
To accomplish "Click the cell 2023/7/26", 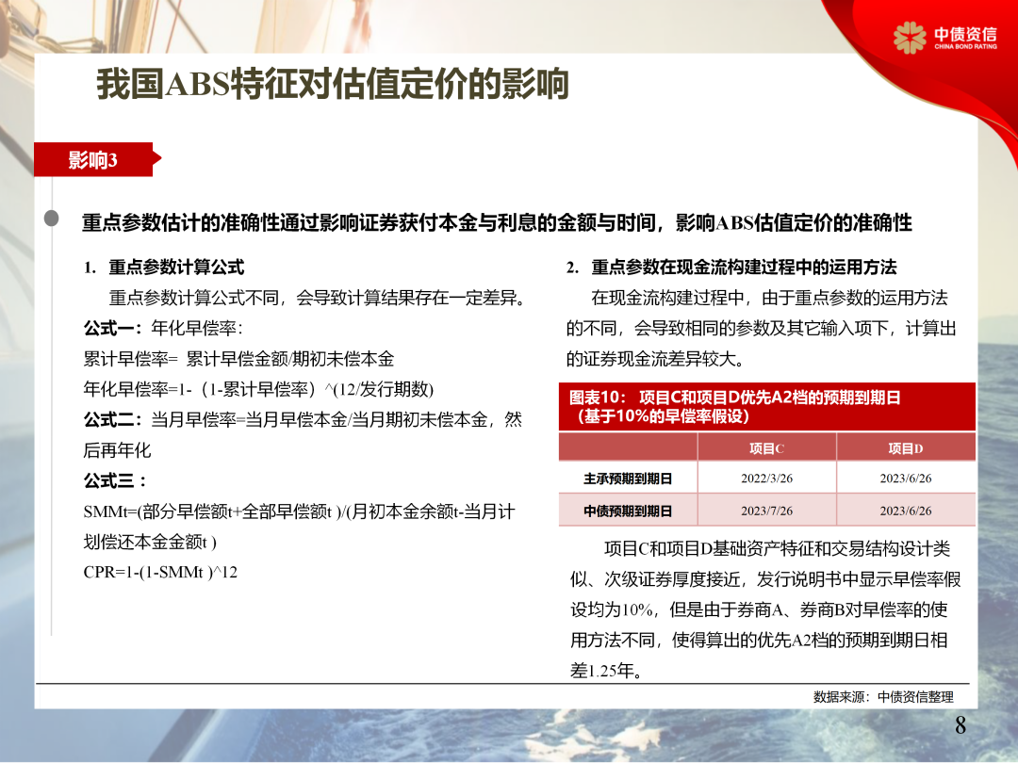I will click(766, 511).
